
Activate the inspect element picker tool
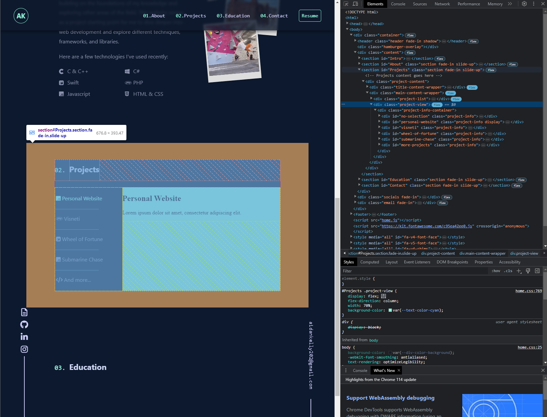pyautogui.click(x=346, y=4)
